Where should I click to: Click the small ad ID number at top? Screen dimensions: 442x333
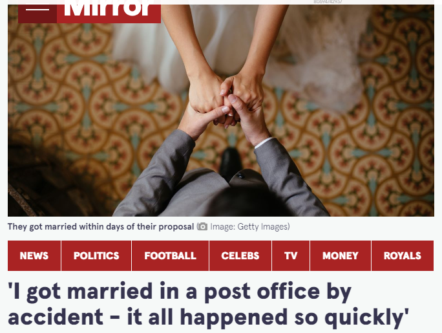click(328, 2)
